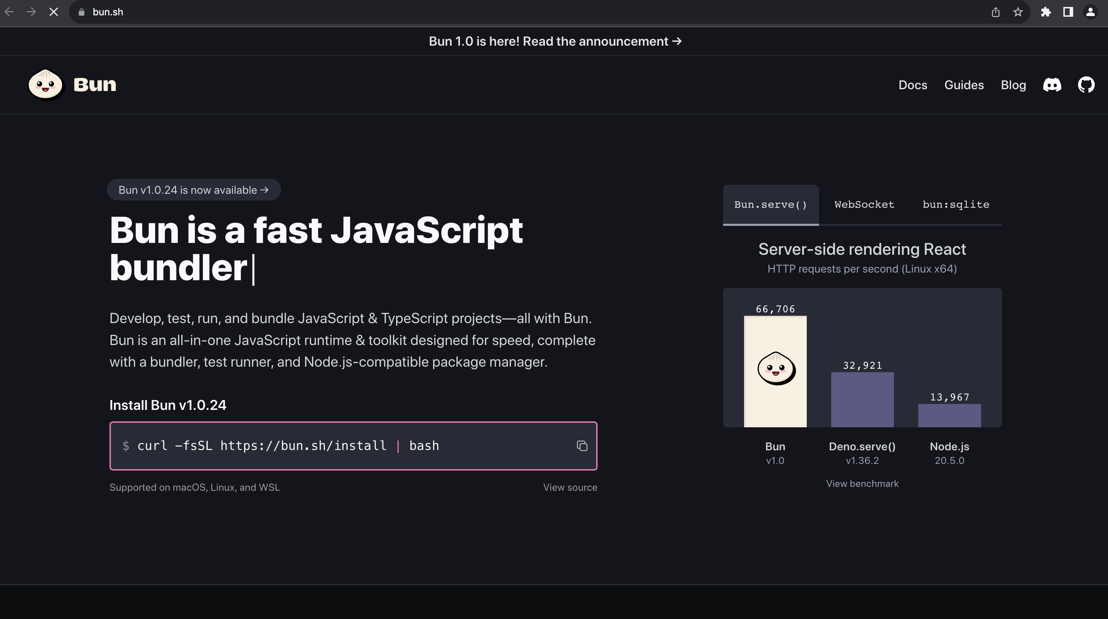Click the text Supported on macOS, Linux, and WSL
This screenshot has width=1108, height=619.
click(195, 488)
